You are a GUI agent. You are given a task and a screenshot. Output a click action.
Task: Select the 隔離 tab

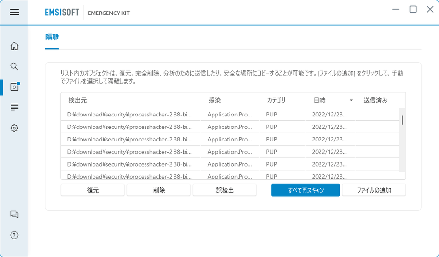[52, 37]
